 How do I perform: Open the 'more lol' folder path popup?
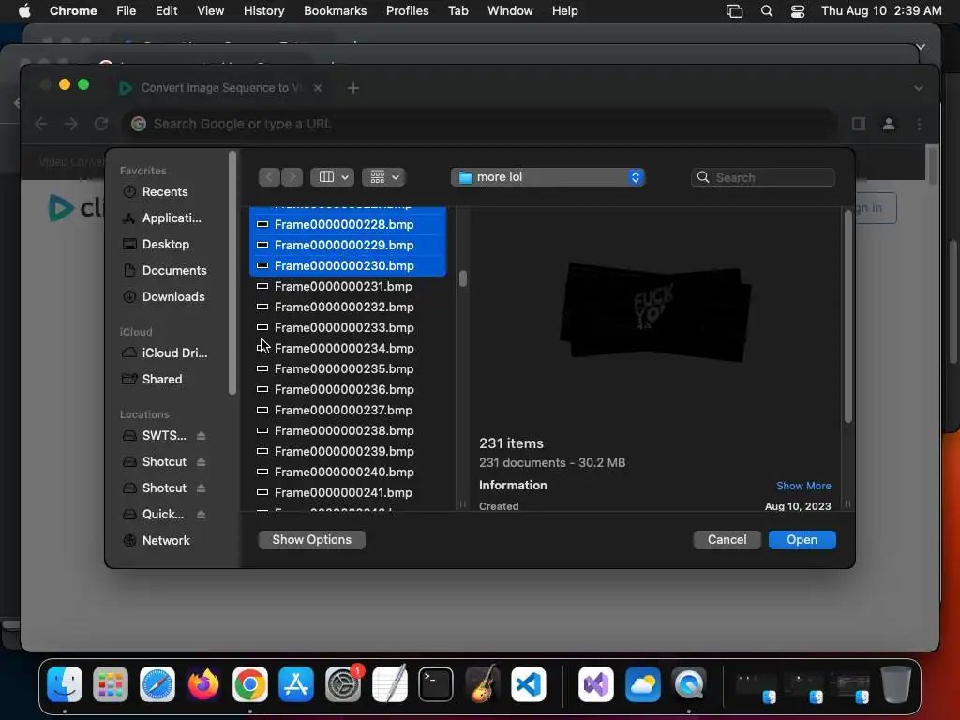click(547, 177)
